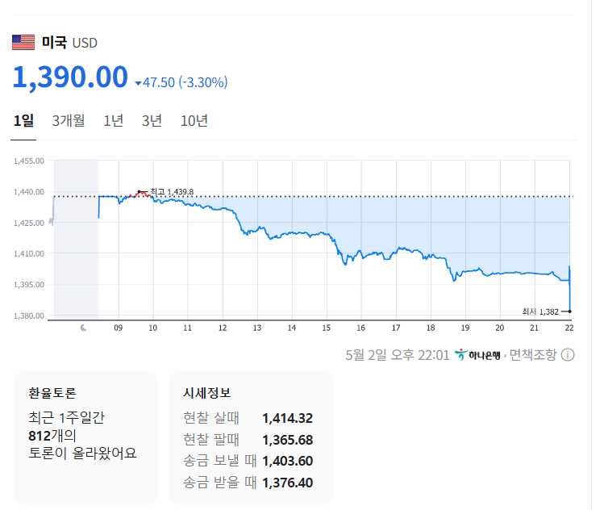Image resolution: width=604 pixels, height=510 pixels.
Task: Show the 1년 chart range
Action: tap(114, 121)
